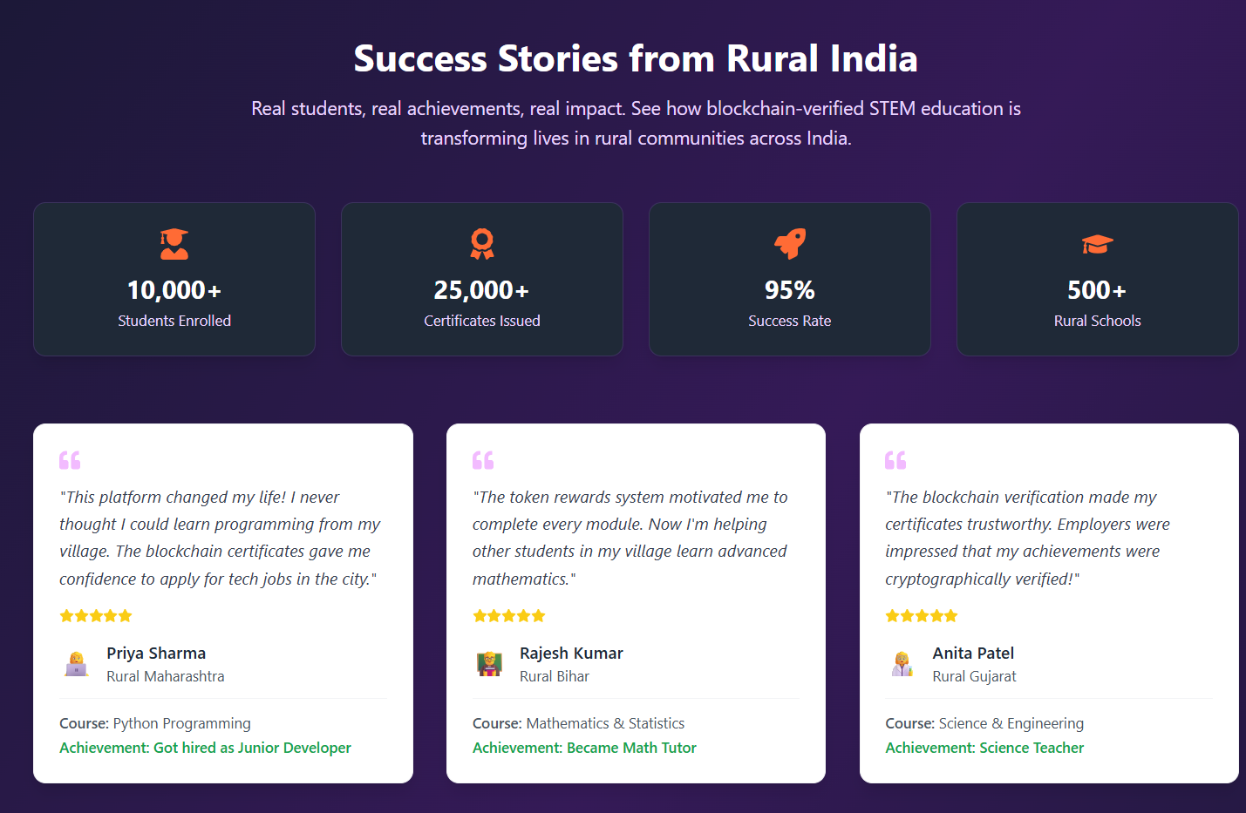This screenshot has width=1246, height=813.
Task: Click Rajesh Kumar's avatar emoji
Action: click(489, 664)
